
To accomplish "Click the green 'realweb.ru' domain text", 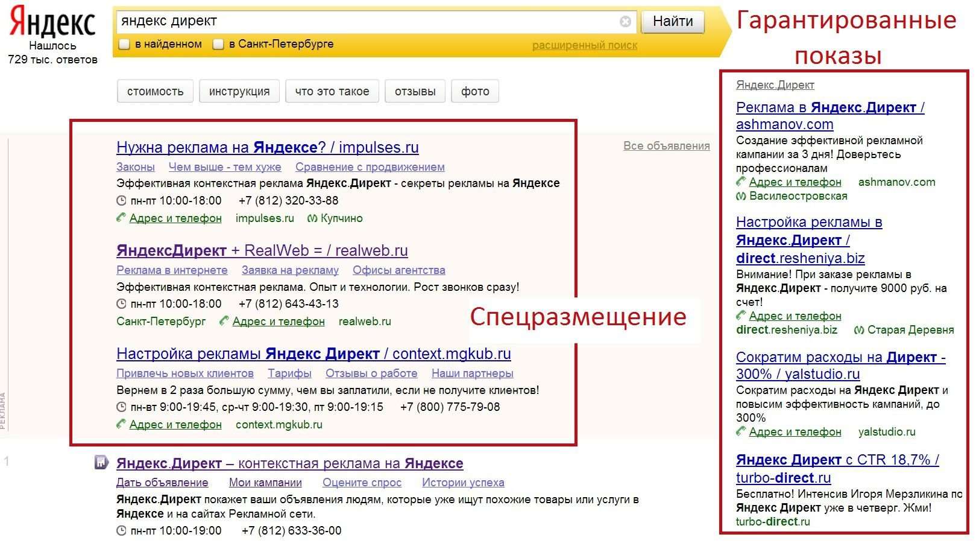I will coord(365,322).
